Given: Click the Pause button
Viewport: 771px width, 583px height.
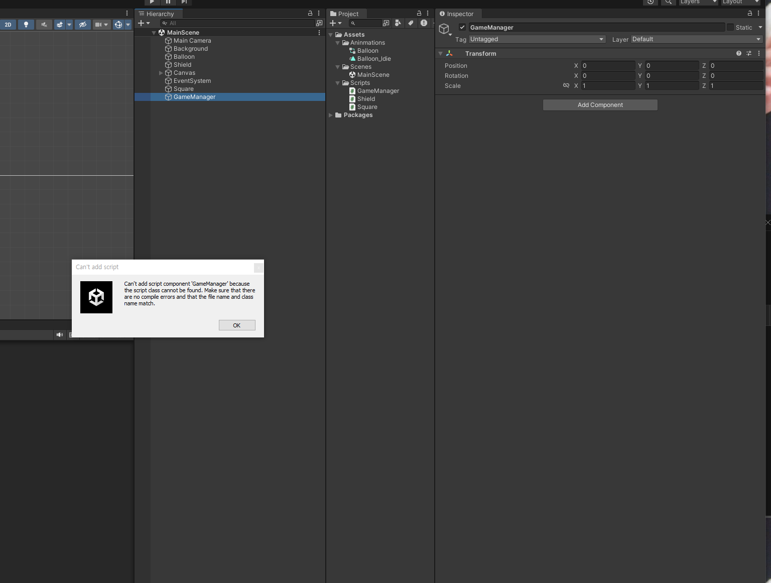Looking at the screenshot, I should (168, 2).
